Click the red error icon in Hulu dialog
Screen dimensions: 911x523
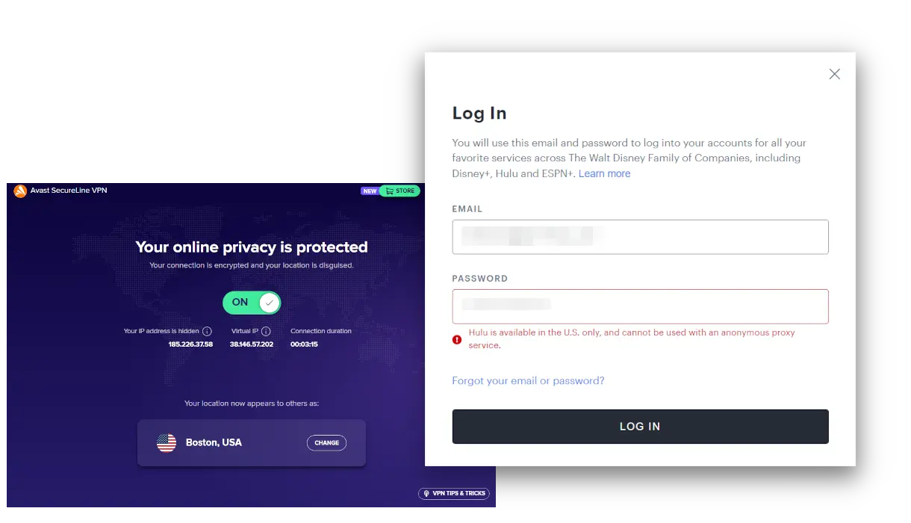coord(456,339)
